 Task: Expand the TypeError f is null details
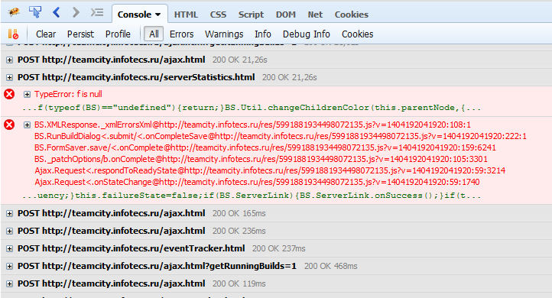(x=27, y=94)
